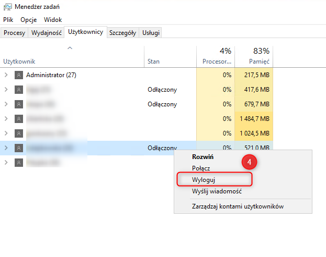Open the Opcje menu
Image resolution: width=326 pixels, height=257 pixels.
pos(28,20)
